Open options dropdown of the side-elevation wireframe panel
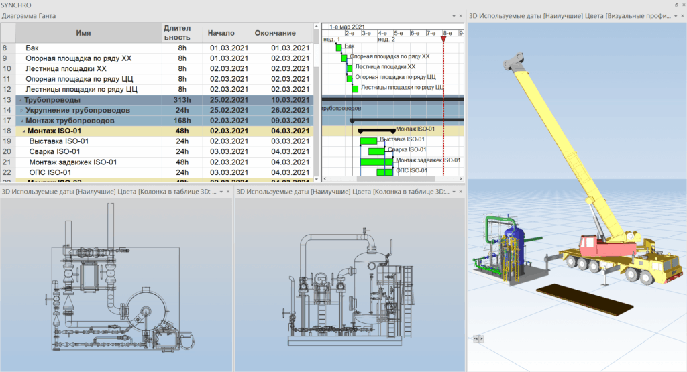 pyautogui.click(x=454, y=192)
